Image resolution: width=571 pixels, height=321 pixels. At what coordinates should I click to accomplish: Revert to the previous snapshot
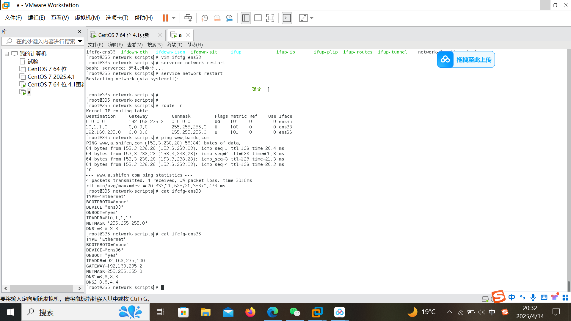point(217,18)
